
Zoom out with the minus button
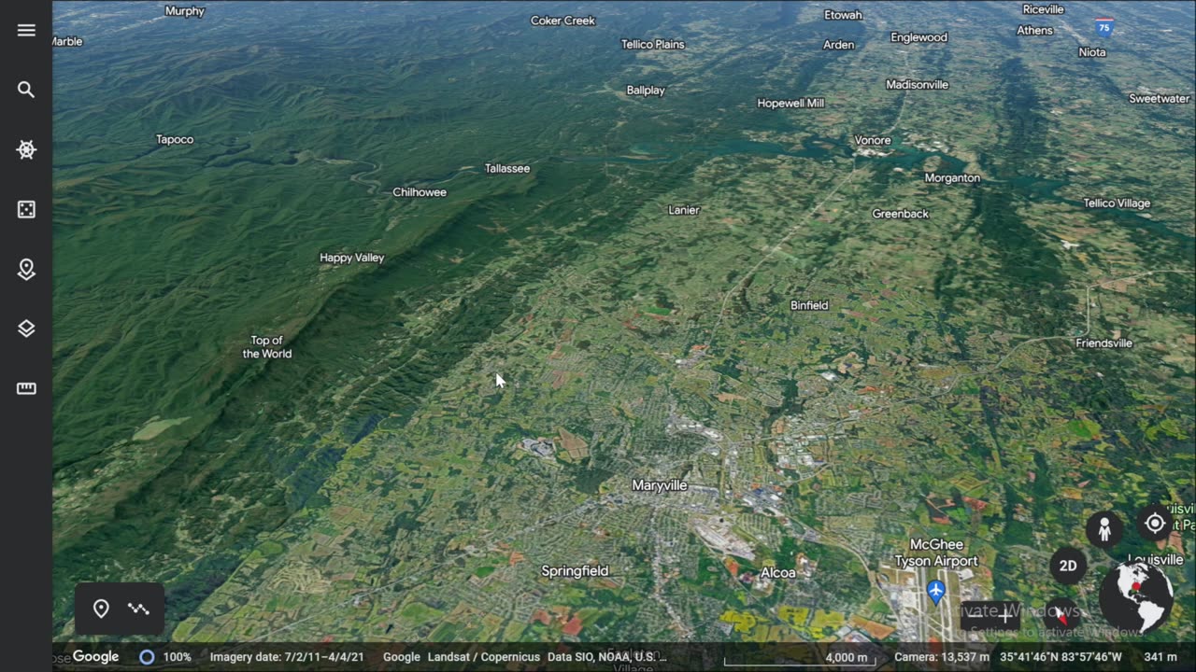(975, 614)
